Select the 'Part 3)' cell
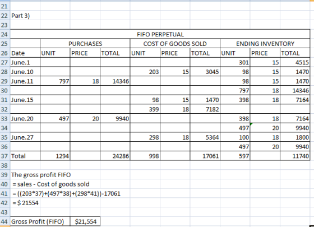This screenshot has width=314, height=227. pyautogui.click(x=25, y=16)
